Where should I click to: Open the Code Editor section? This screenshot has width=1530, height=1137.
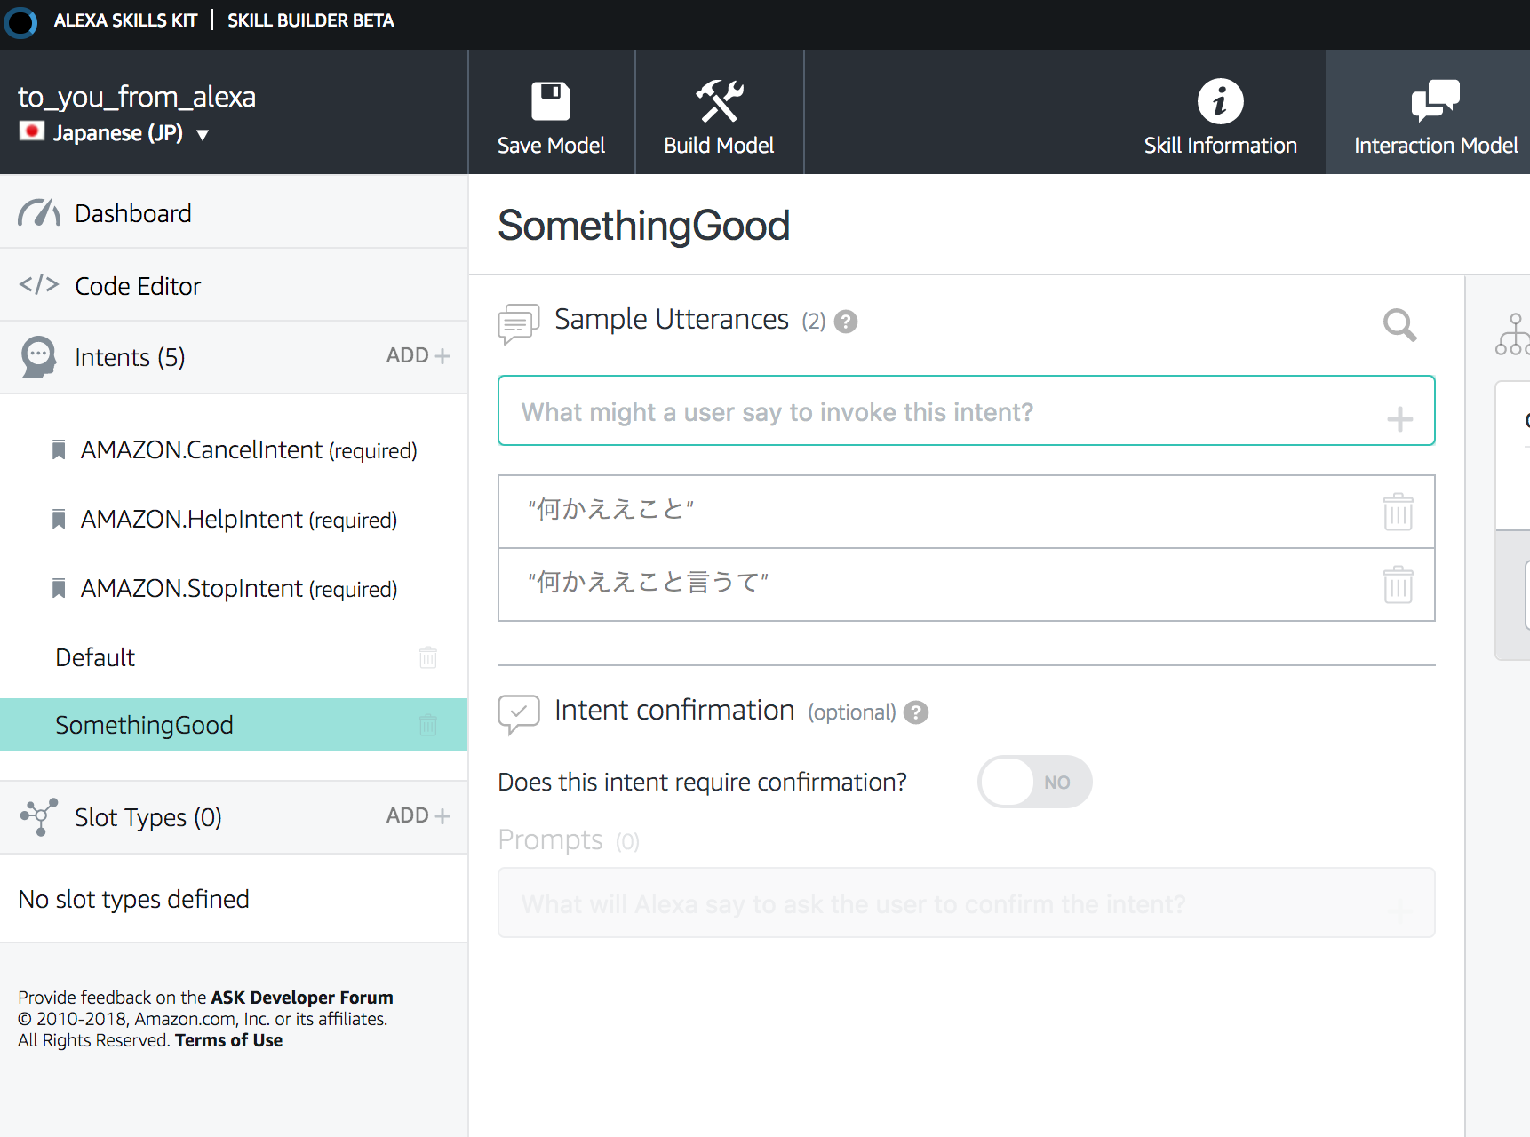tap(234, 286)
